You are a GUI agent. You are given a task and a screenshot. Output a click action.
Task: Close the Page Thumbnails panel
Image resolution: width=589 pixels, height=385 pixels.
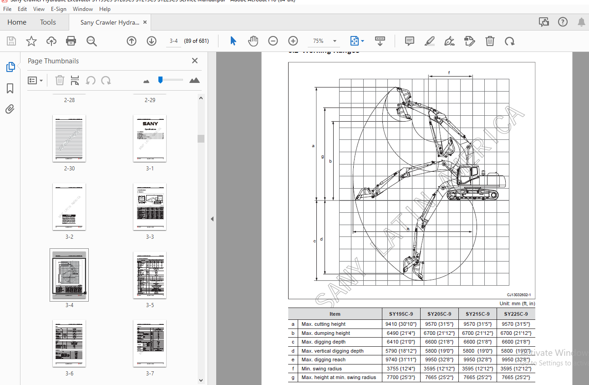(x=195, y=61)
